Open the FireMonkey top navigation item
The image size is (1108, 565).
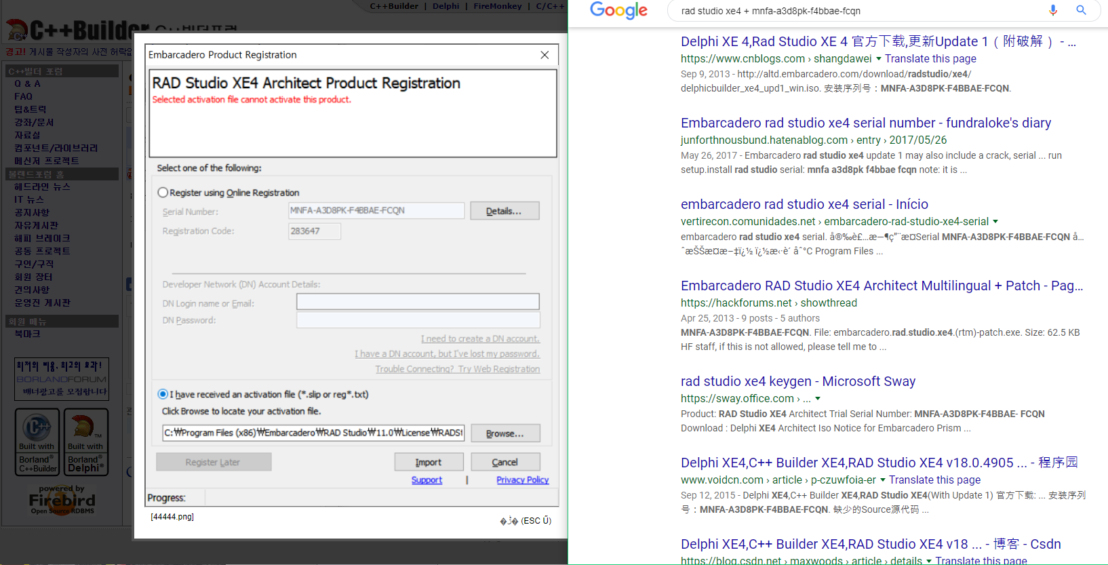click(498, 6)
